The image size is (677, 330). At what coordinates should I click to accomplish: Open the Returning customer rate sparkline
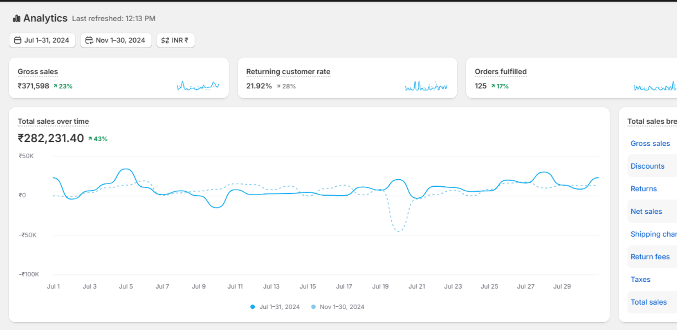click(426, 86)
